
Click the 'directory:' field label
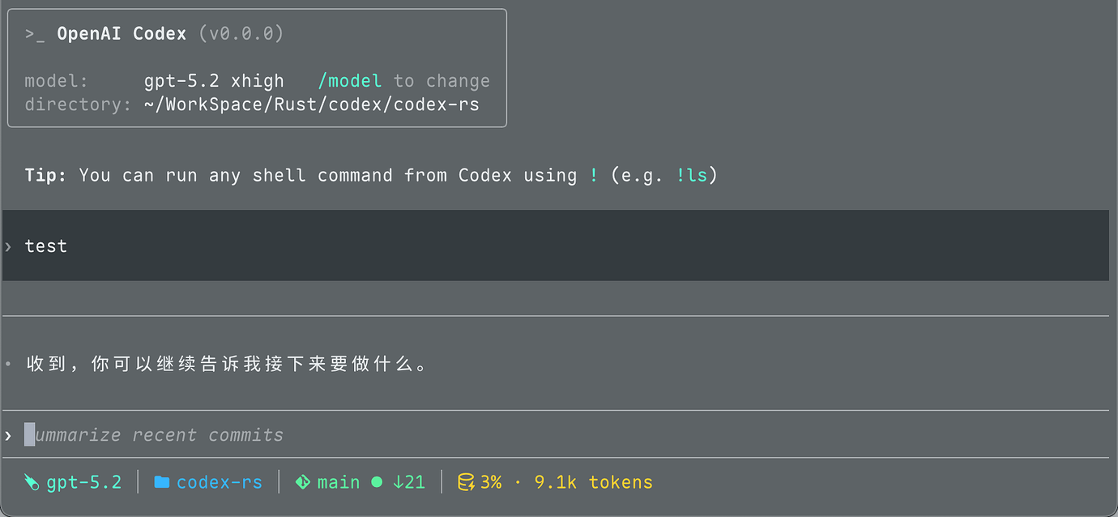(x=78, y=105)
